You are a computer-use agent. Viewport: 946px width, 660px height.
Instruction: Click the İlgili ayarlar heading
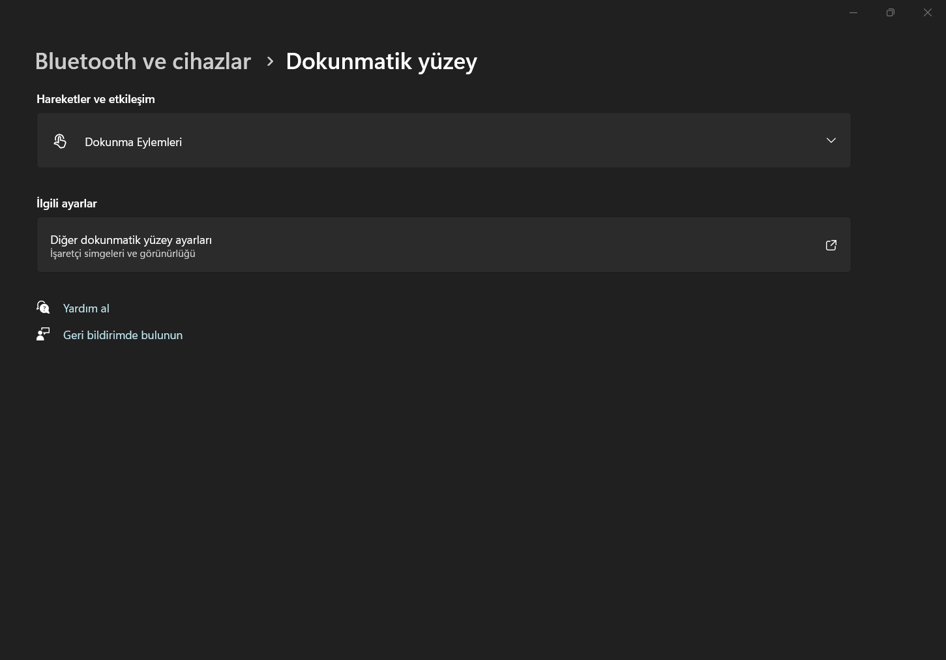pyautogui.click(x=67, y=203)
